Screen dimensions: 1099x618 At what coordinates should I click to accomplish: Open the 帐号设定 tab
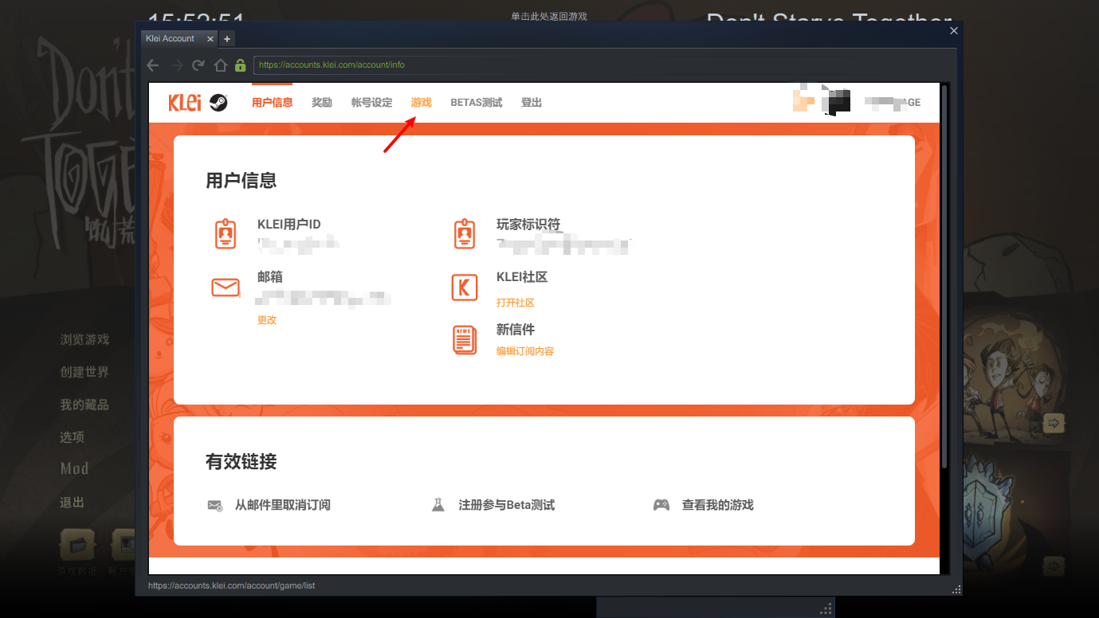372,103
